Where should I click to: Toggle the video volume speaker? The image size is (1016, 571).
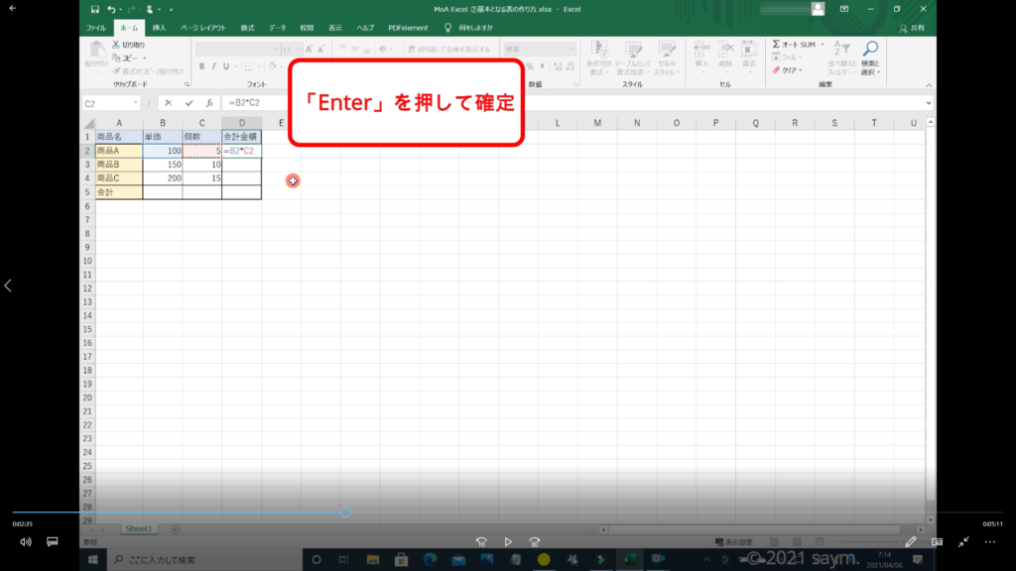tap(25, 542)
